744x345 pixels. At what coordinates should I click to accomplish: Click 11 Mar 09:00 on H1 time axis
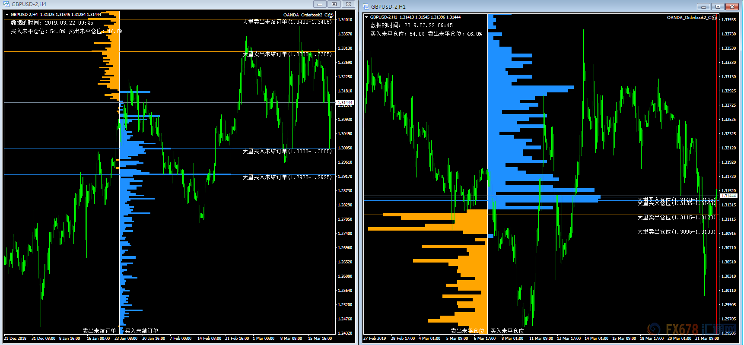541,339
